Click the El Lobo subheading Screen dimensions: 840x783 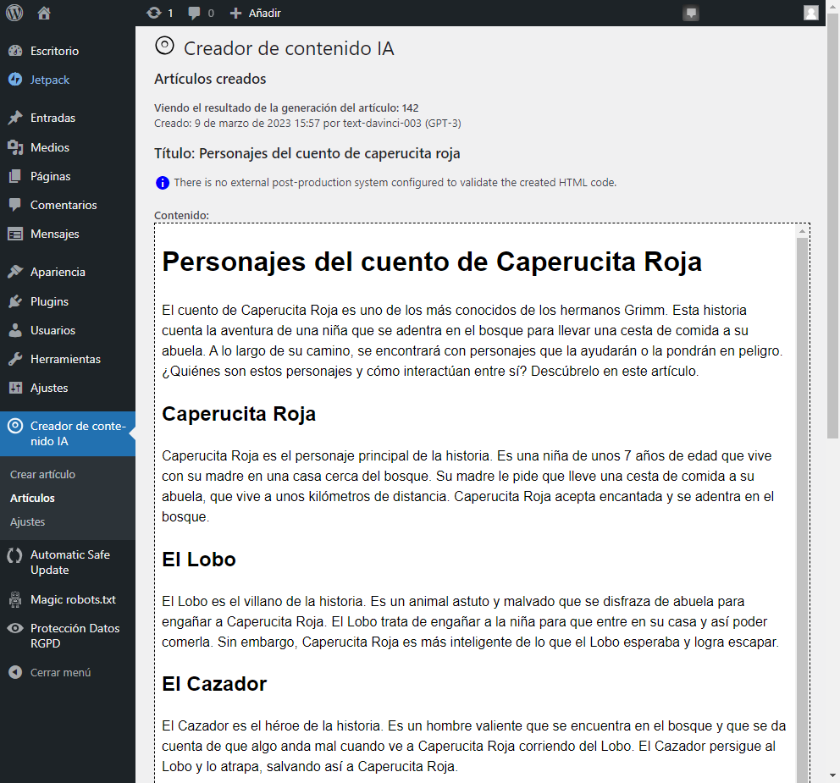(x=199, y=560)
